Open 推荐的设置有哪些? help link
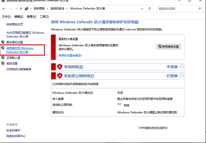The image size is (206, 143). 70,55
